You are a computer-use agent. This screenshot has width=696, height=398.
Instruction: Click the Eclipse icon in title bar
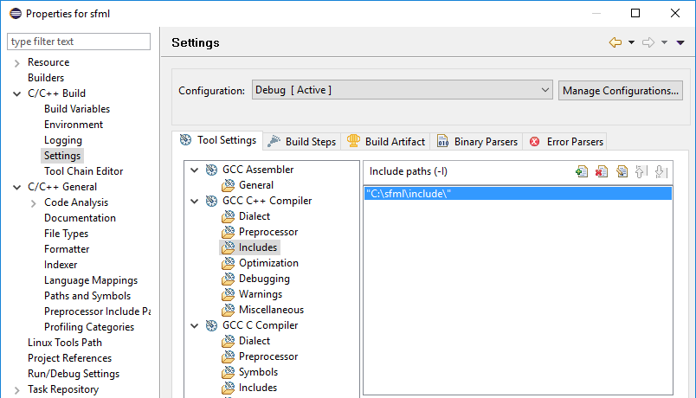(16, 13)
